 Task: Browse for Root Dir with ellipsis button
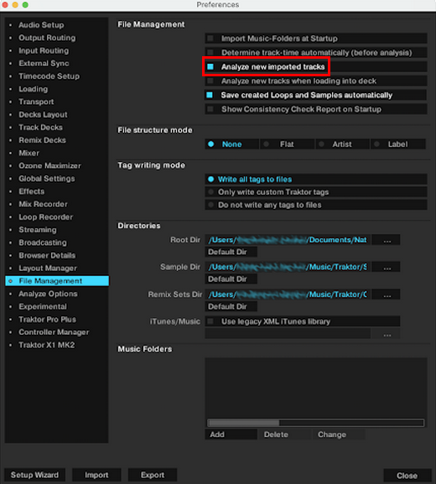tap(387, 240)
